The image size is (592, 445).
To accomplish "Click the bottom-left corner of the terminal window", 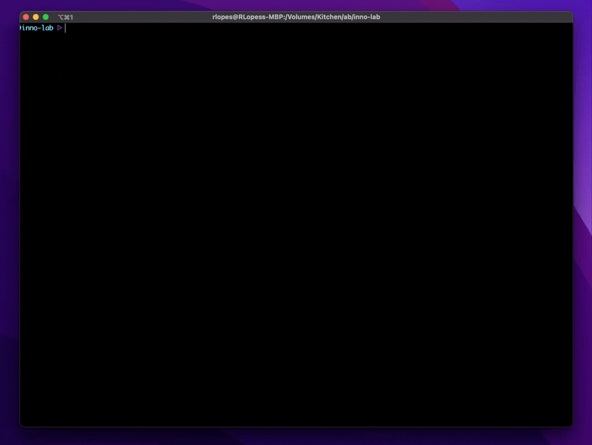I will (21, 425).
